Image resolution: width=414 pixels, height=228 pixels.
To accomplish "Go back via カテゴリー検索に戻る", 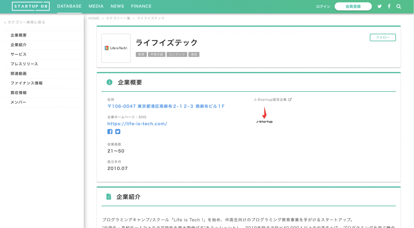I will pos(25,22).
